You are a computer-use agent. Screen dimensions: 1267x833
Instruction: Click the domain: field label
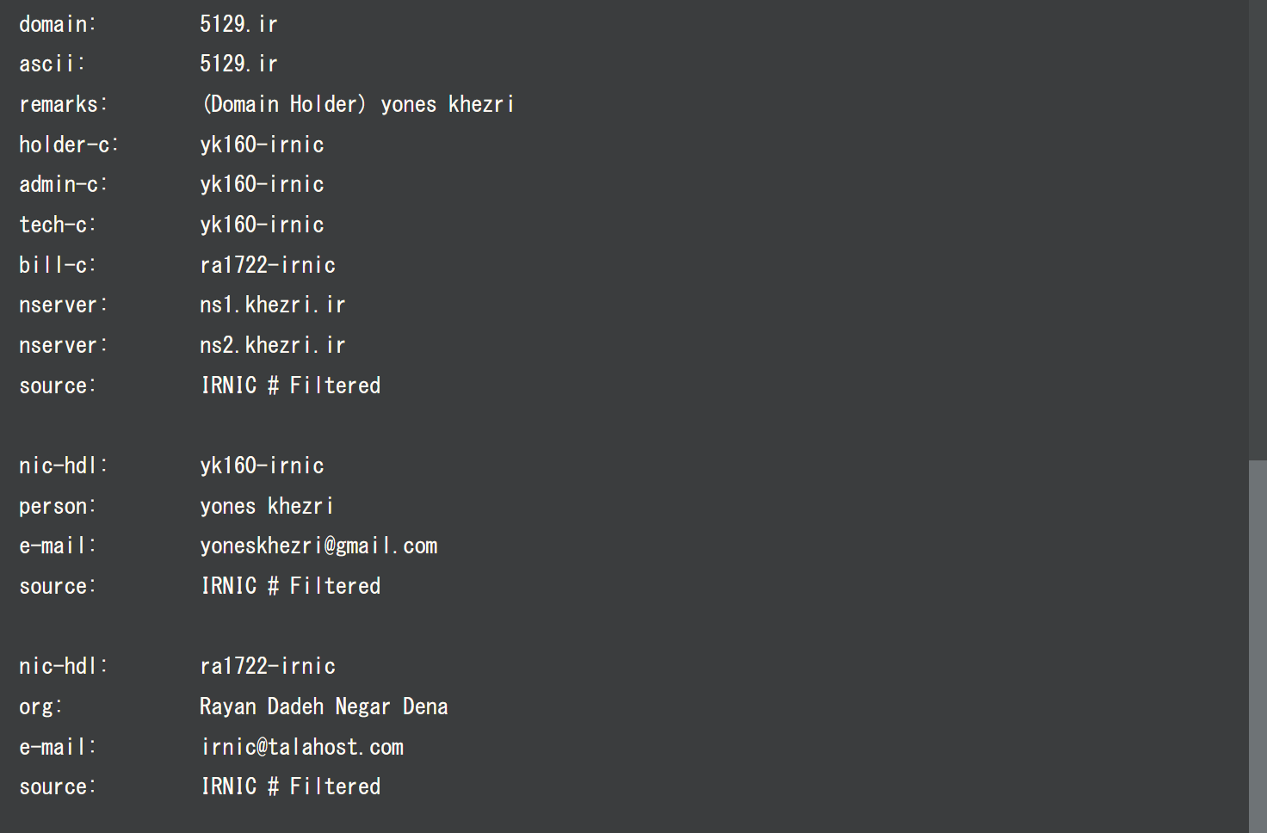pyautogui.click(x=58, y=24)
